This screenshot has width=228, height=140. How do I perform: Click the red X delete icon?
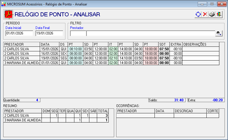click(205, 14)
